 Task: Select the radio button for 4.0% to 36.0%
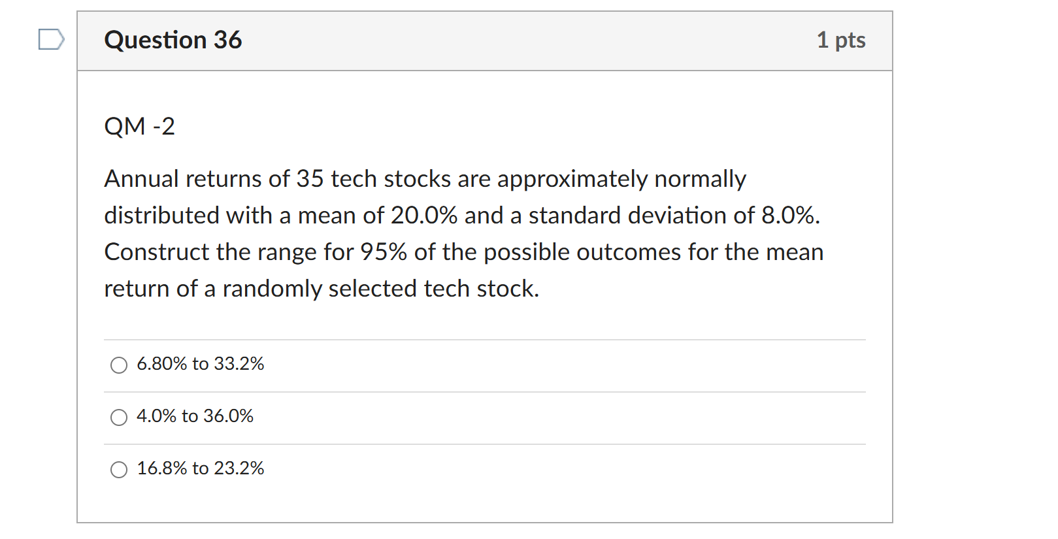[118, 417]
